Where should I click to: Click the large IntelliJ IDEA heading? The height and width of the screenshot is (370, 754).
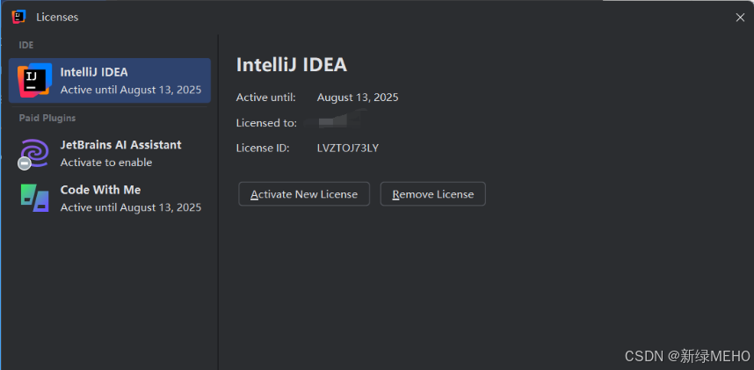click(292, 65)
